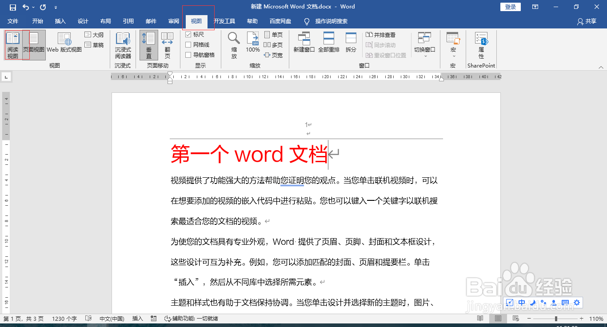Open the Layout (布局) tab
607x327 pixels.
click(x=106, y=21)
